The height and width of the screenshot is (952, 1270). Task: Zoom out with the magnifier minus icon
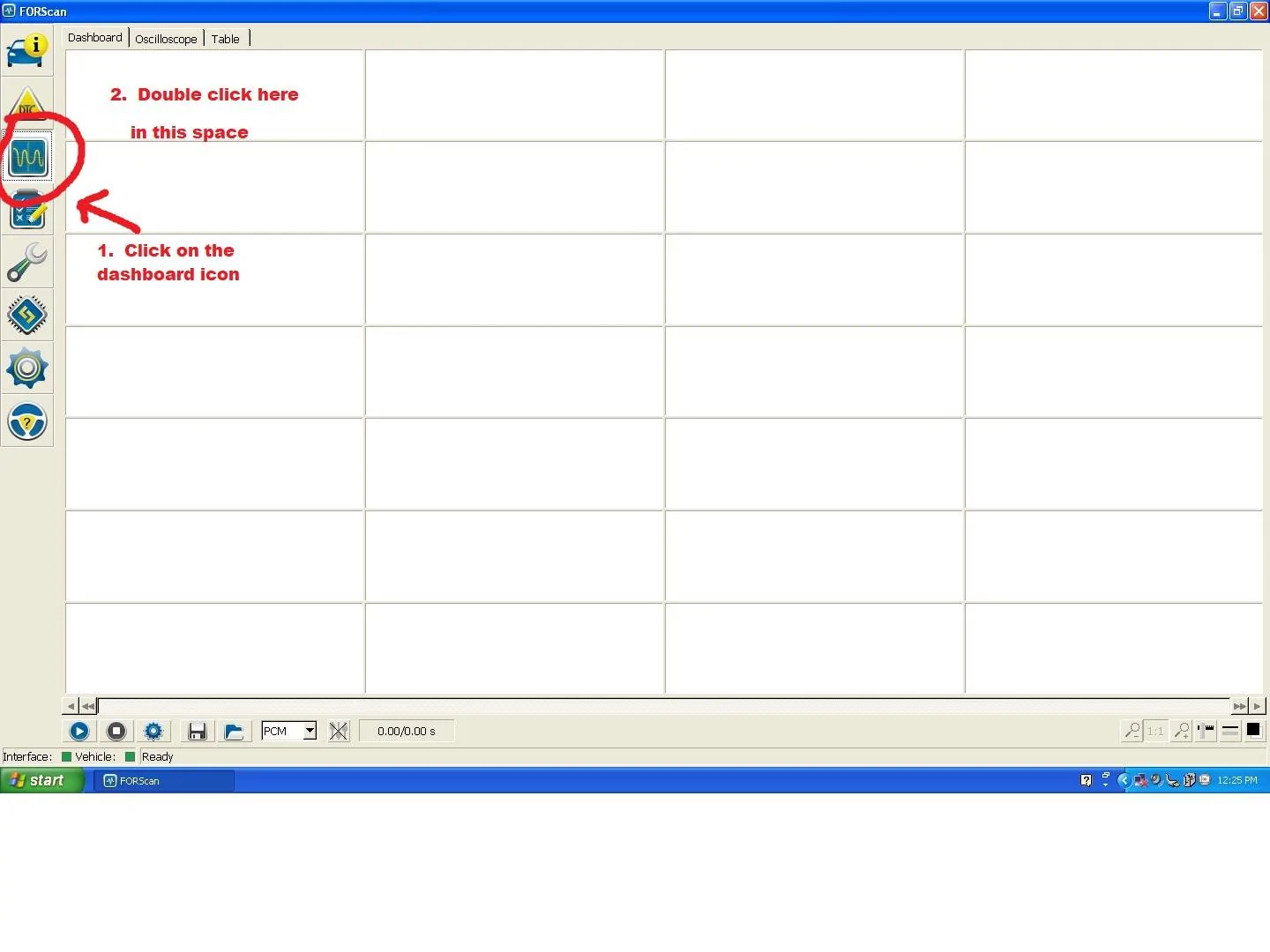[1132, 731]
